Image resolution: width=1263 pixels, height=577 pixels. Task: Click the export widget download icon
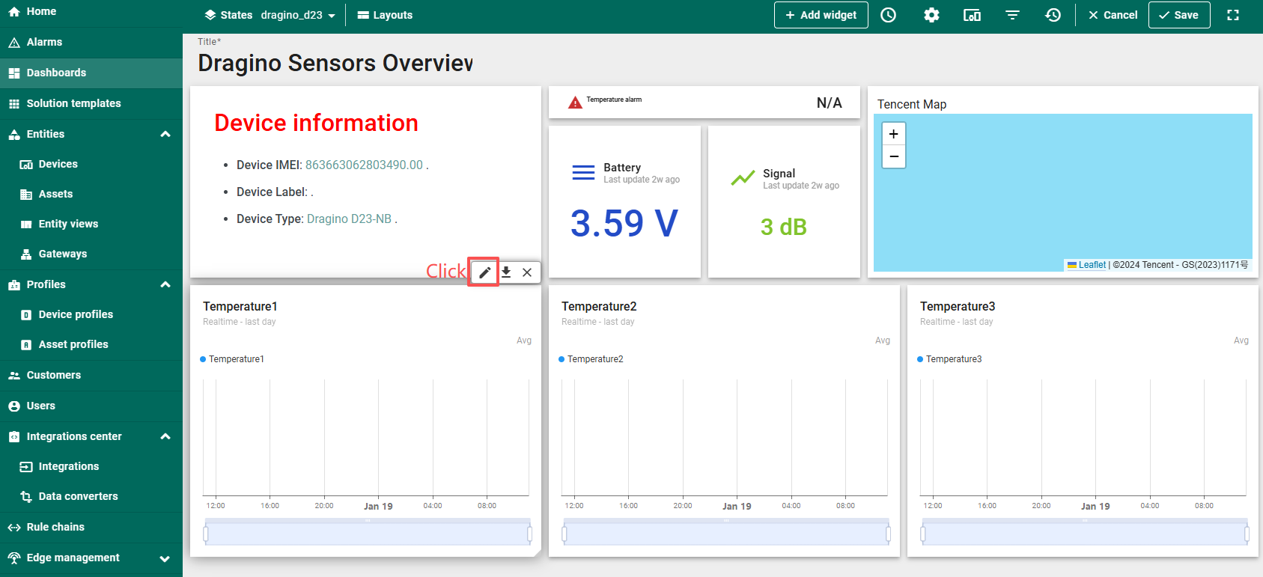[506, 272]
